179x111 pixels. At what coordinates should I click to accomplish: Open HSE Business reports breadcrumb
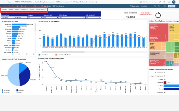pyautogui.click(x=63, y=2)
